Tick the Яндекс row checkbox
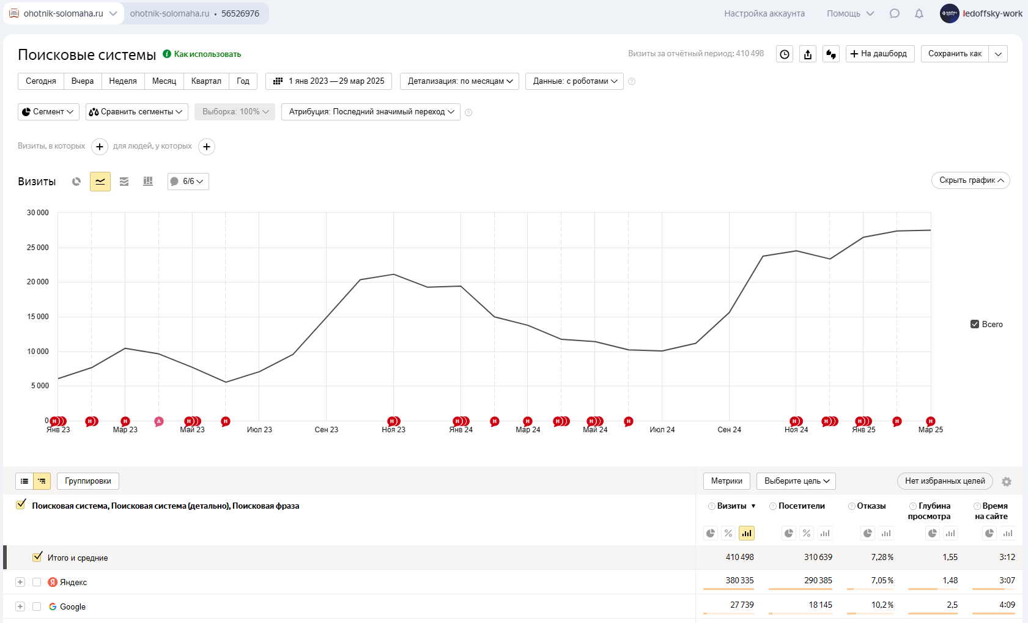 click(x=37, y=582)
